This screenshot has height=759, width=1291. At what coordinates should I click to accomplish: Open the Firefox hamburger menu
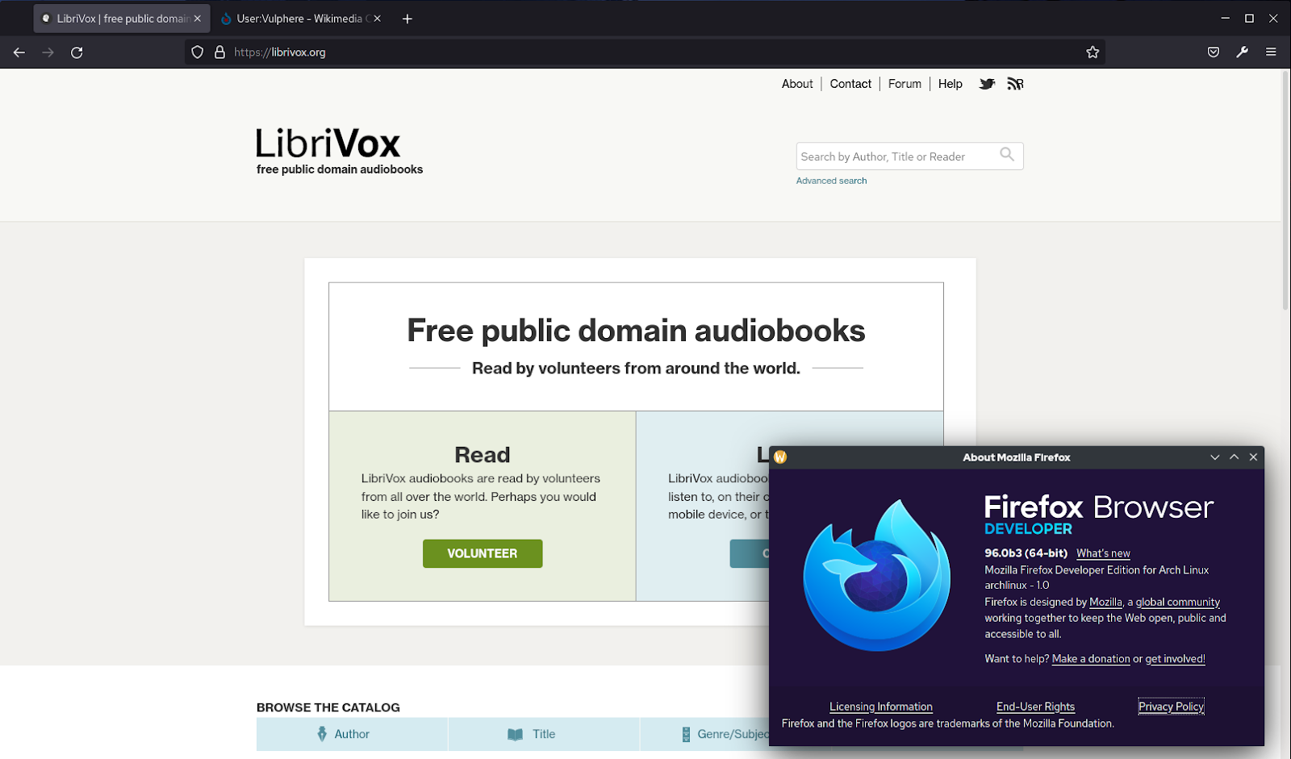point(1271,52)
